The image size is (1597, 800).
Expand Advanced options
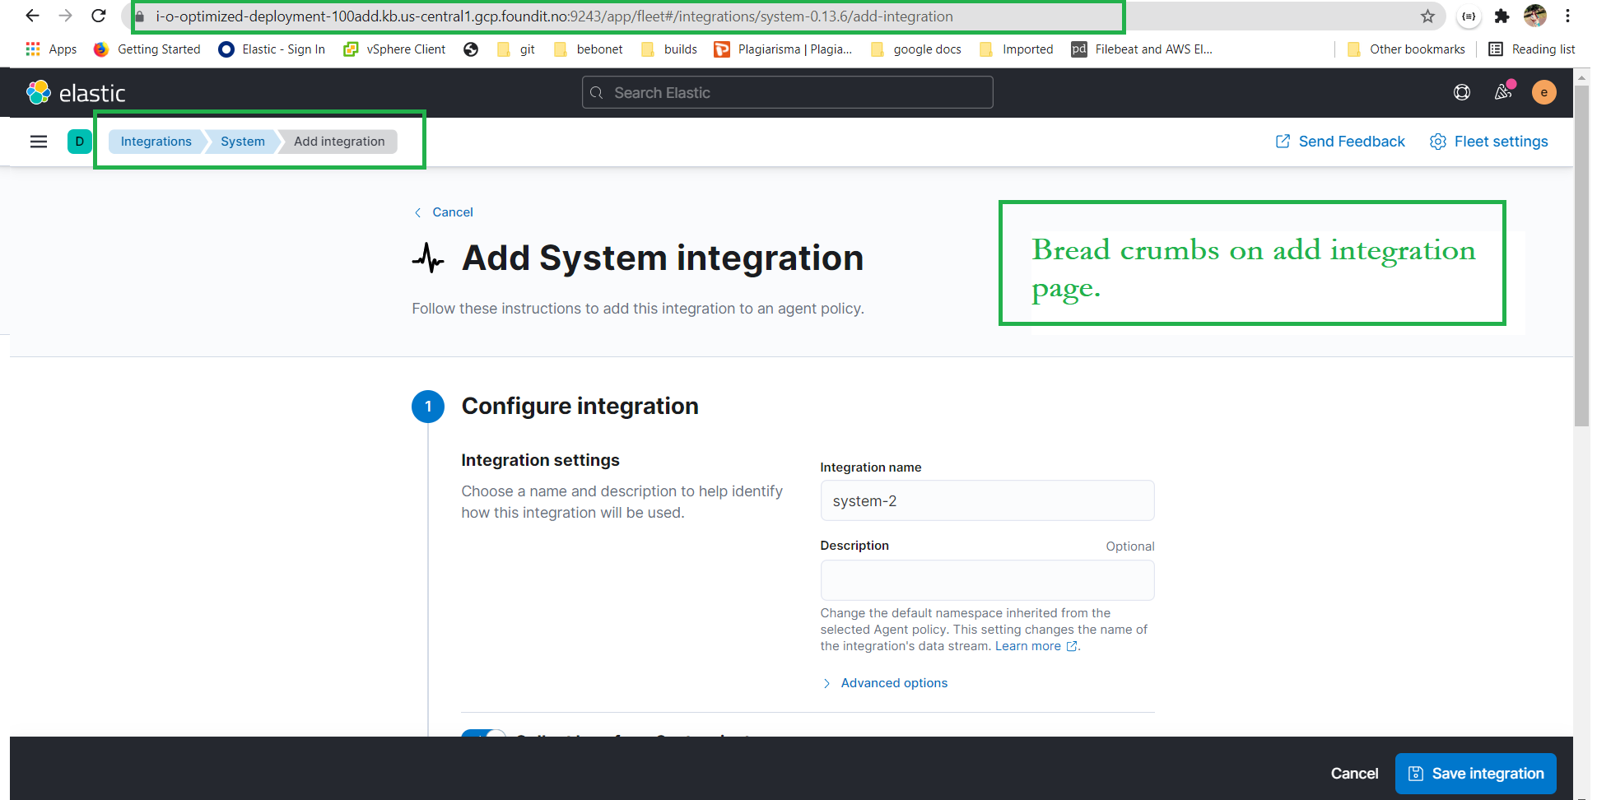[x=885, y=683]
